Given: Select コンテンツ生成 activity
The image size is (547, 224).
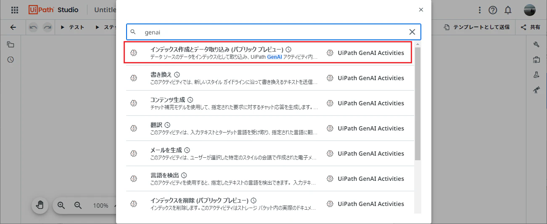Looking at the screenshot, I should pos(270,103).
